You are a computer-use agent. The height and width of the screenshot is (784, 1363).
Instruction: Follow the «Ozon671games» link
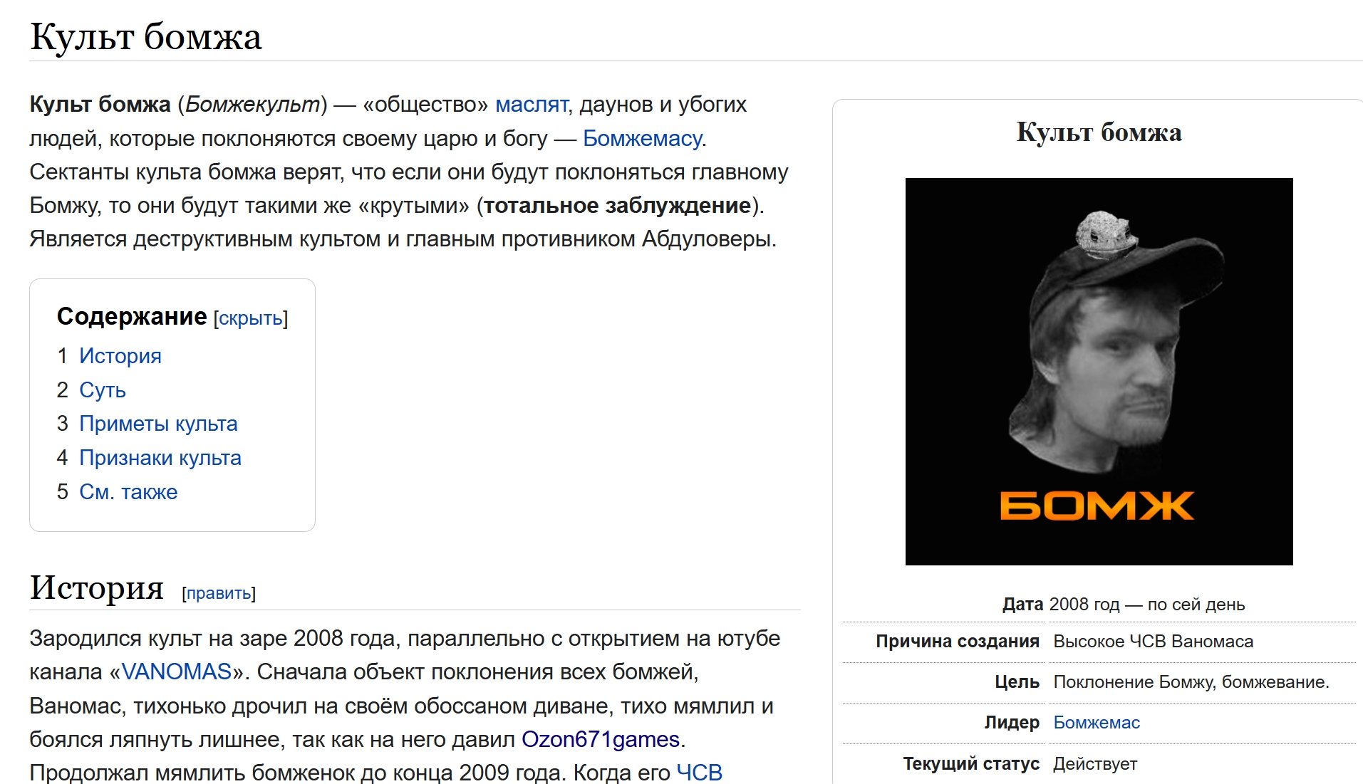[601, 739]
